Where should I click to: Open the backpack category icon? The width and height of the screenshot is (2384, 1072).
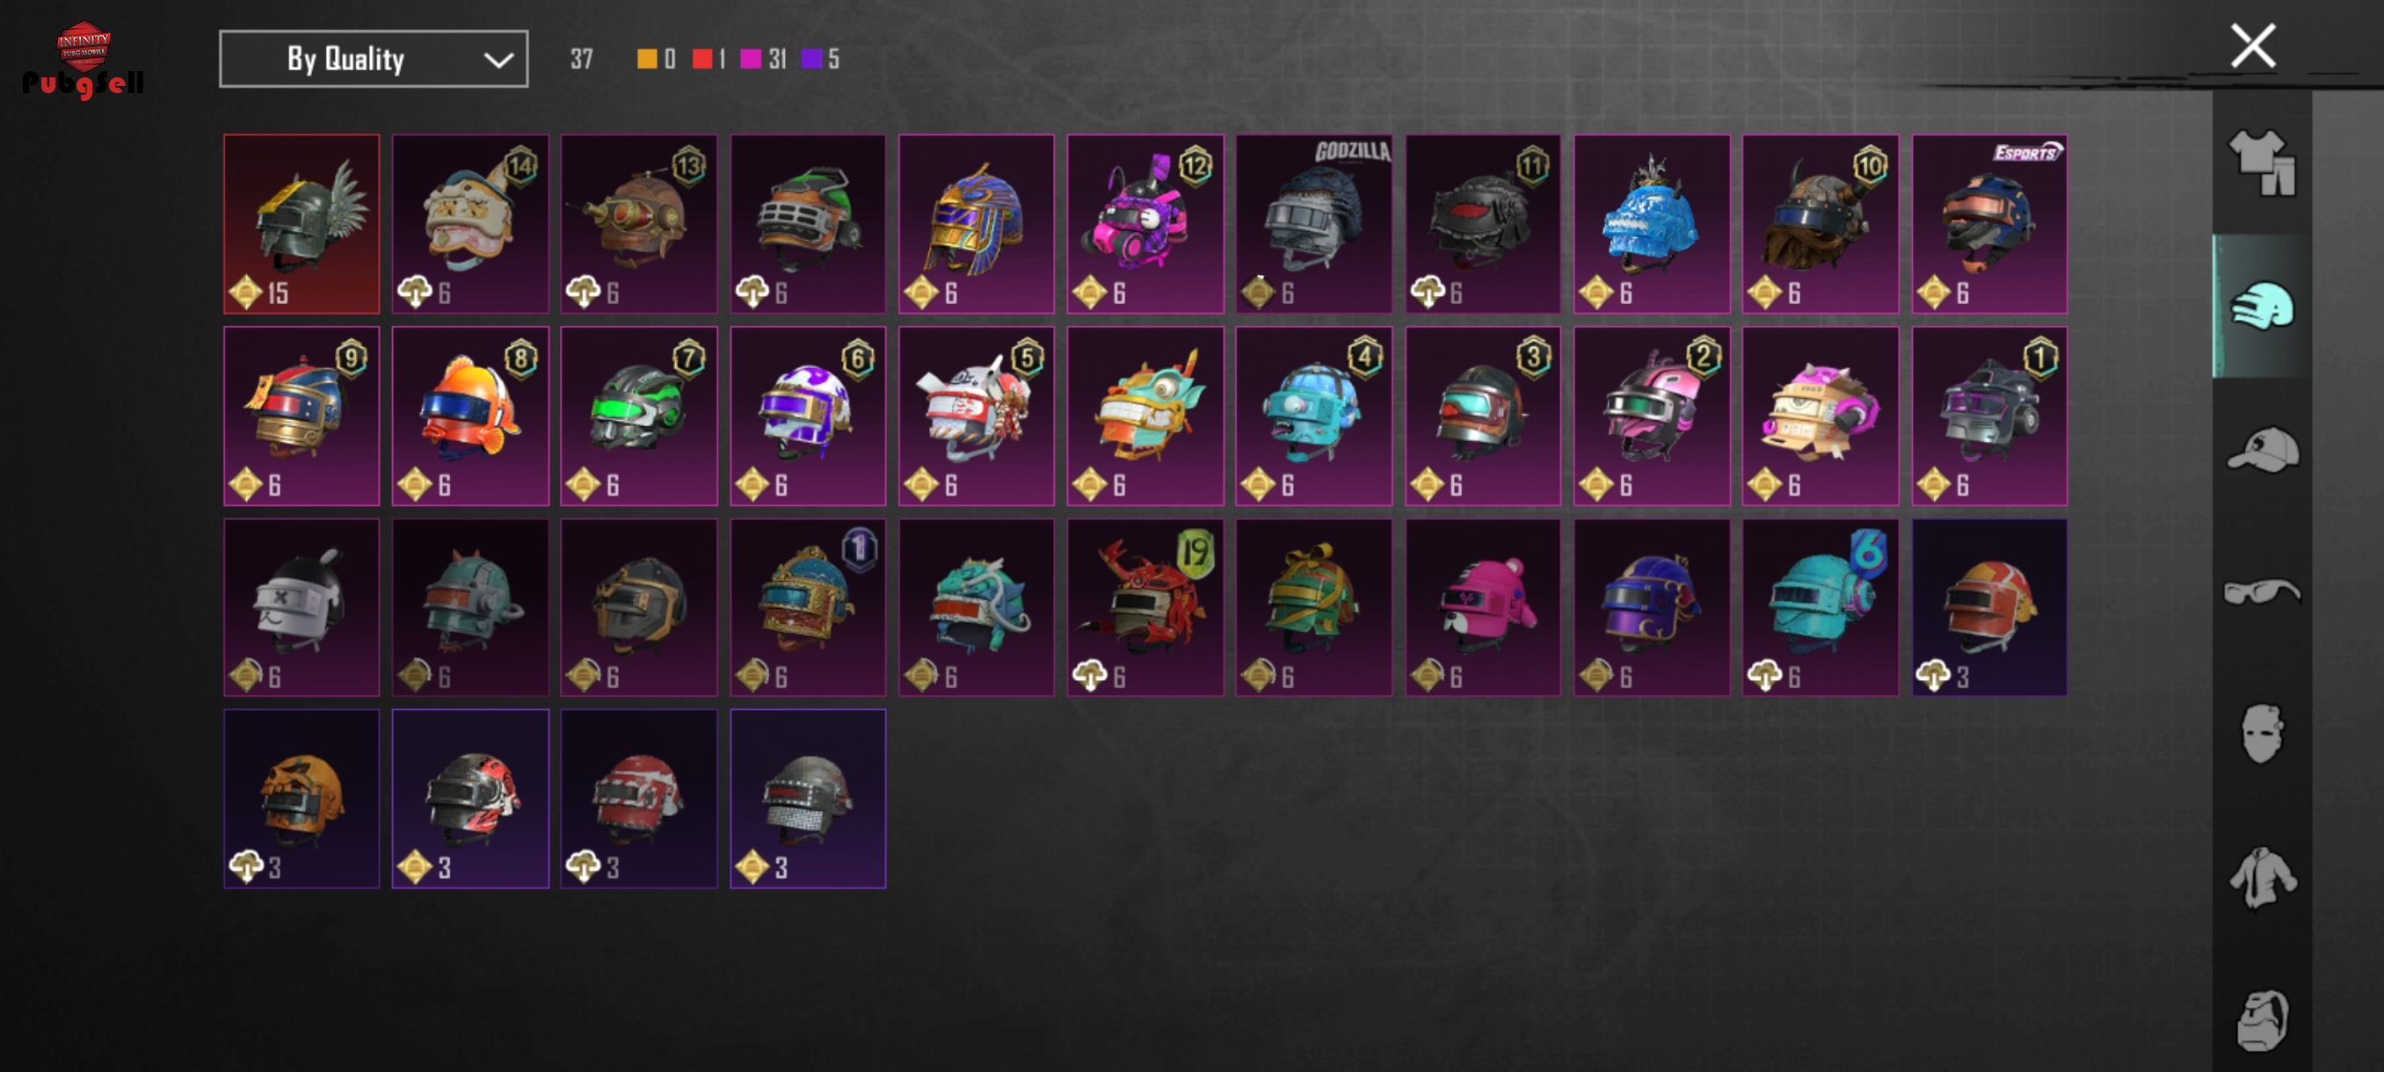[x=2261, y=1019]
